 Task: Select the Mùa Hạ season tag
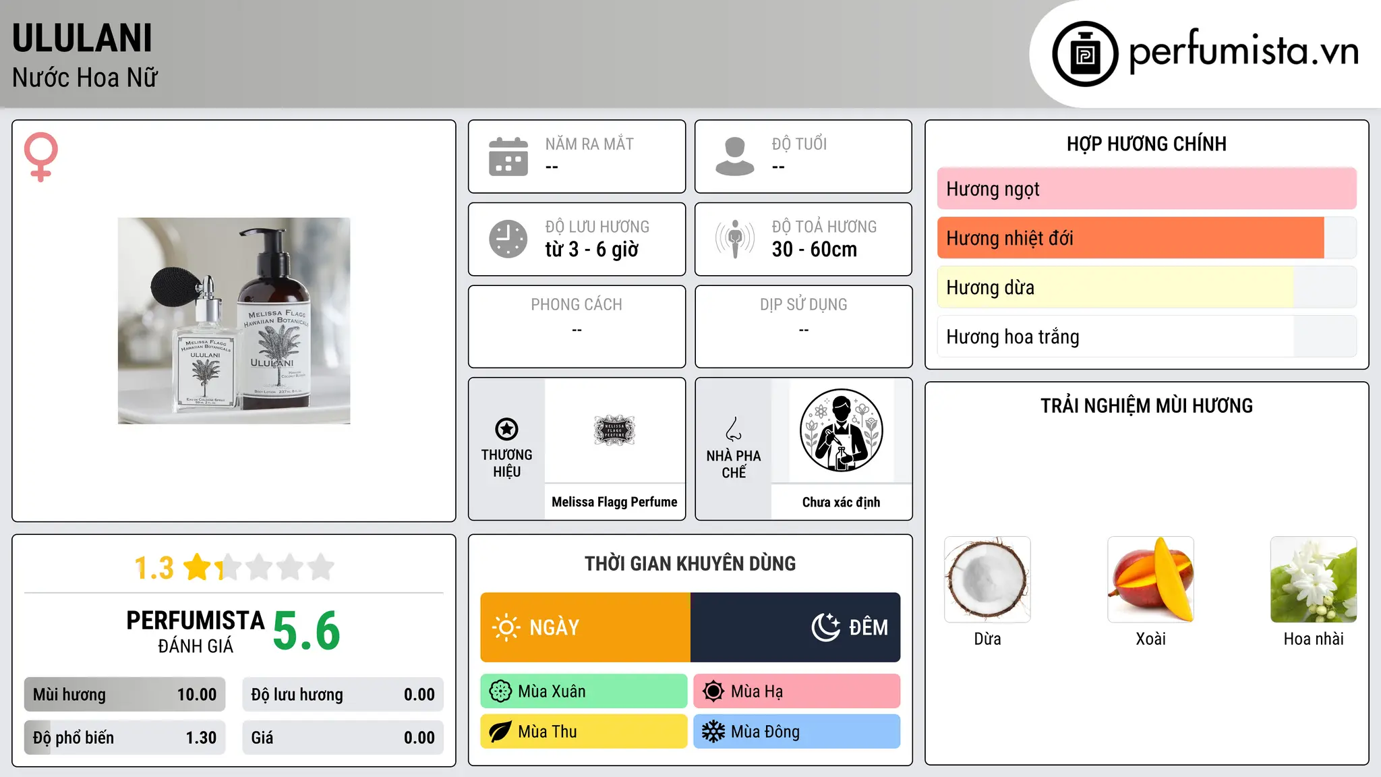[x=797, y=691]
